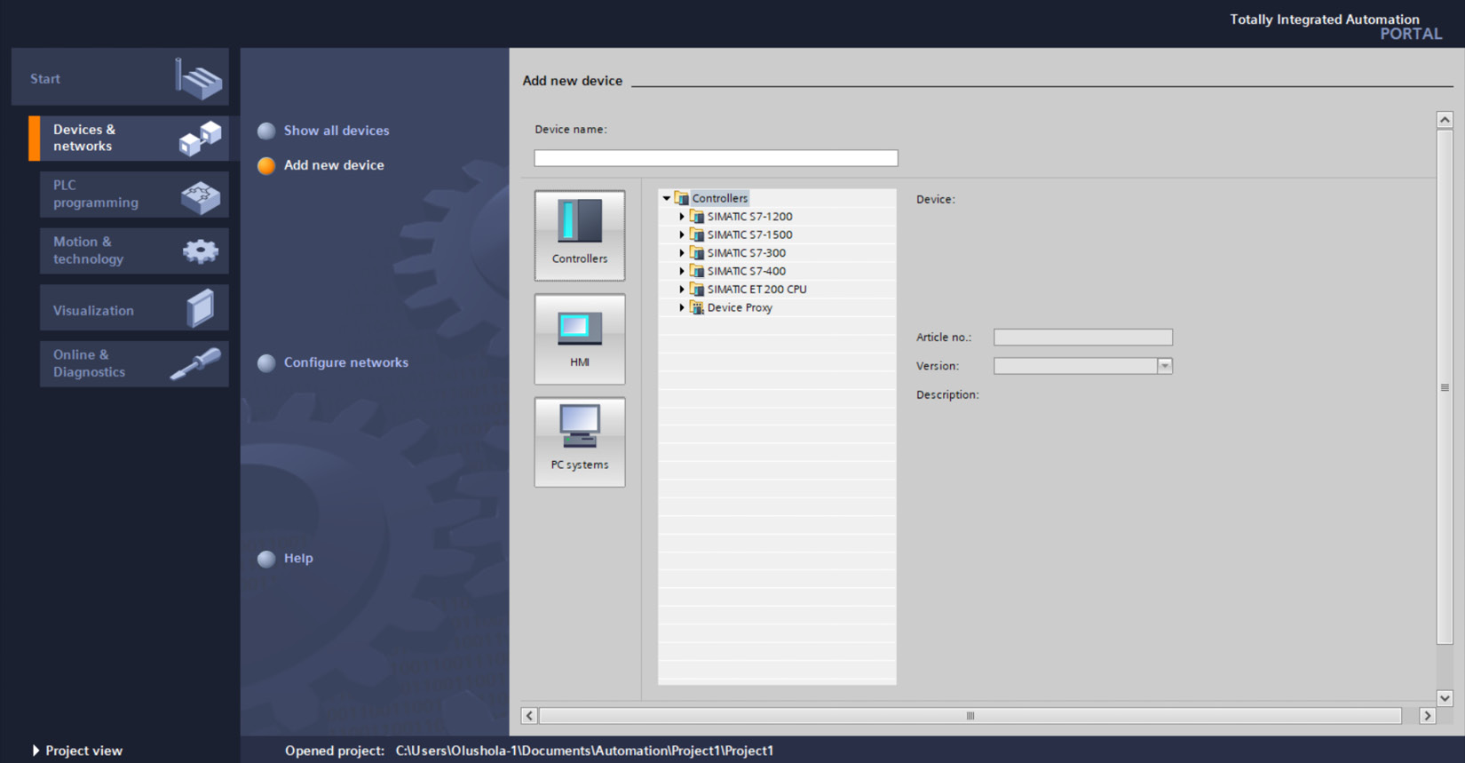Image resolution: width=1465 pixels, height=763 pixels.
Task: Click the scroll right arrow
Action: (1428, 716)
